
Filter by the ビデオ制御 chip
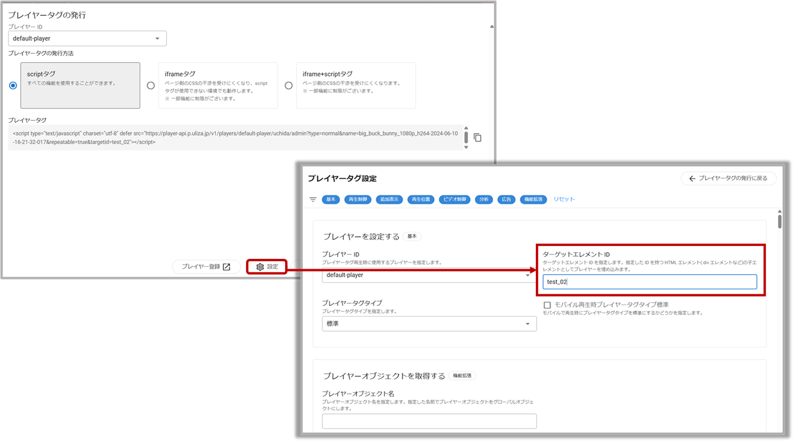point(455,200)
